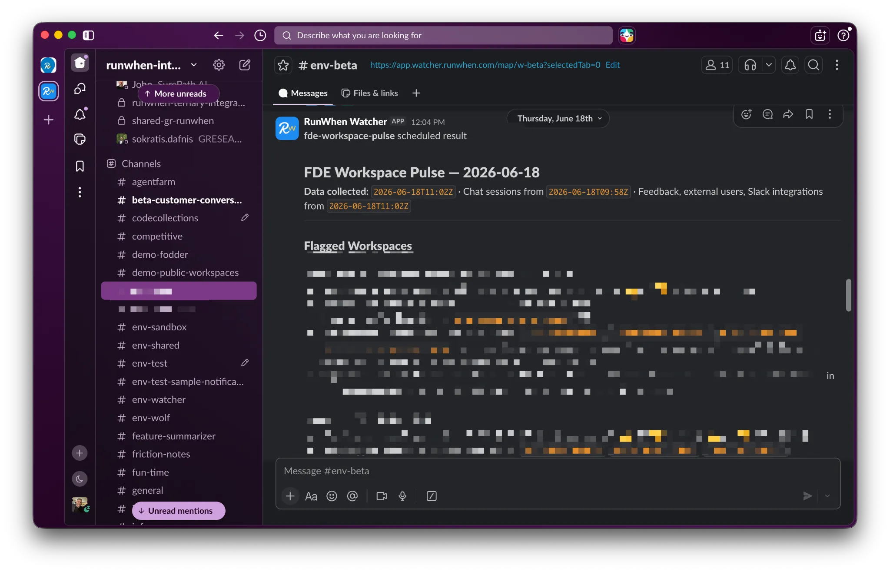The image size is (890, 572).
Task: Record a video clip
Action: [x=382, y=496]
